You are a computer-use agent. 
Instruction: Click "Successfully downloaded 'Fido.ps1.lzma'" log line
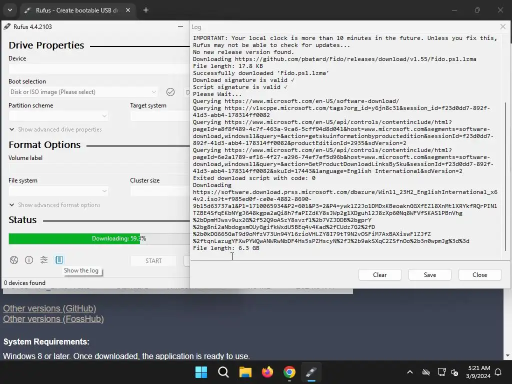[261, 73]
